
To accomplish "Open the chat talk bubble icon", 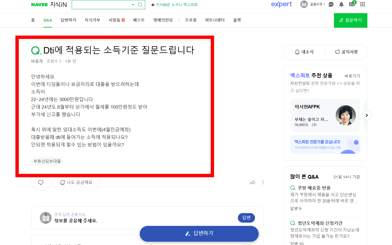I will pyautogui.click(x=331, y=4).
